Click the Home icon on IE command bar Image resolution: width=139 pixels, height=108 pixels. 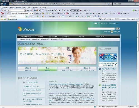(x=100, y=19)
